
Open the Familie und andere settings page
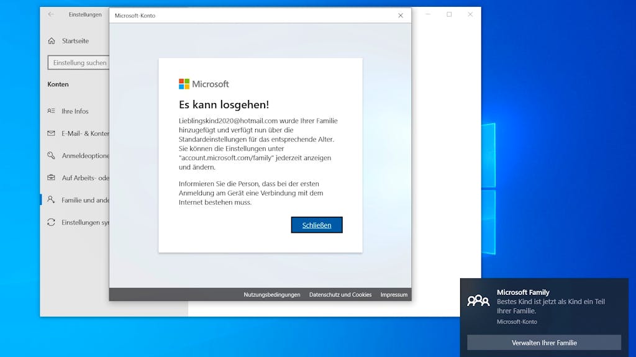(x=85, y=200)
